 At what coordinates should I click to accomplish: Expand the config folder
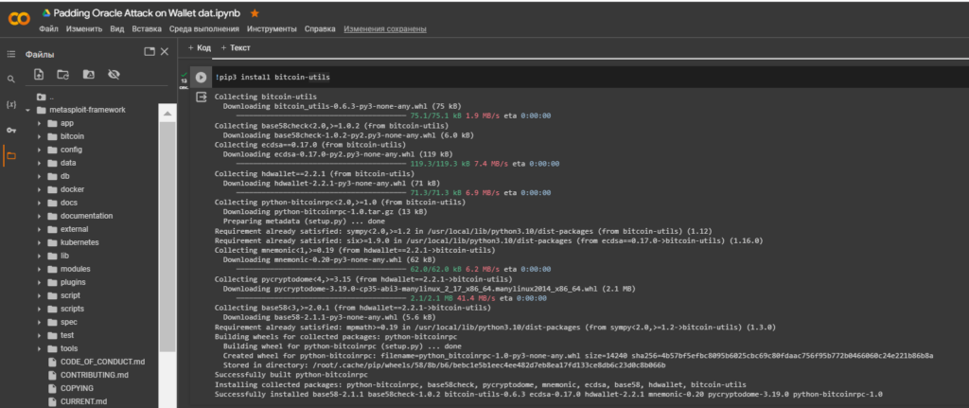(x=39, y=150)
